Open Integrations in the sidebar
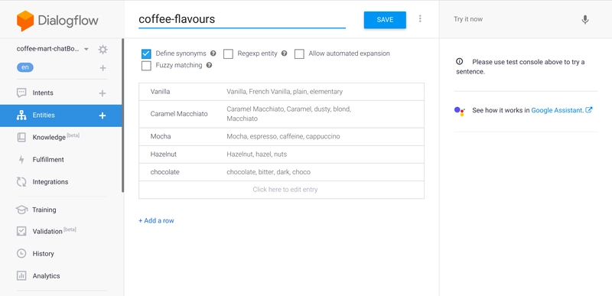The height and width of the screenshot is (296, 612). [x=50, y=182]
